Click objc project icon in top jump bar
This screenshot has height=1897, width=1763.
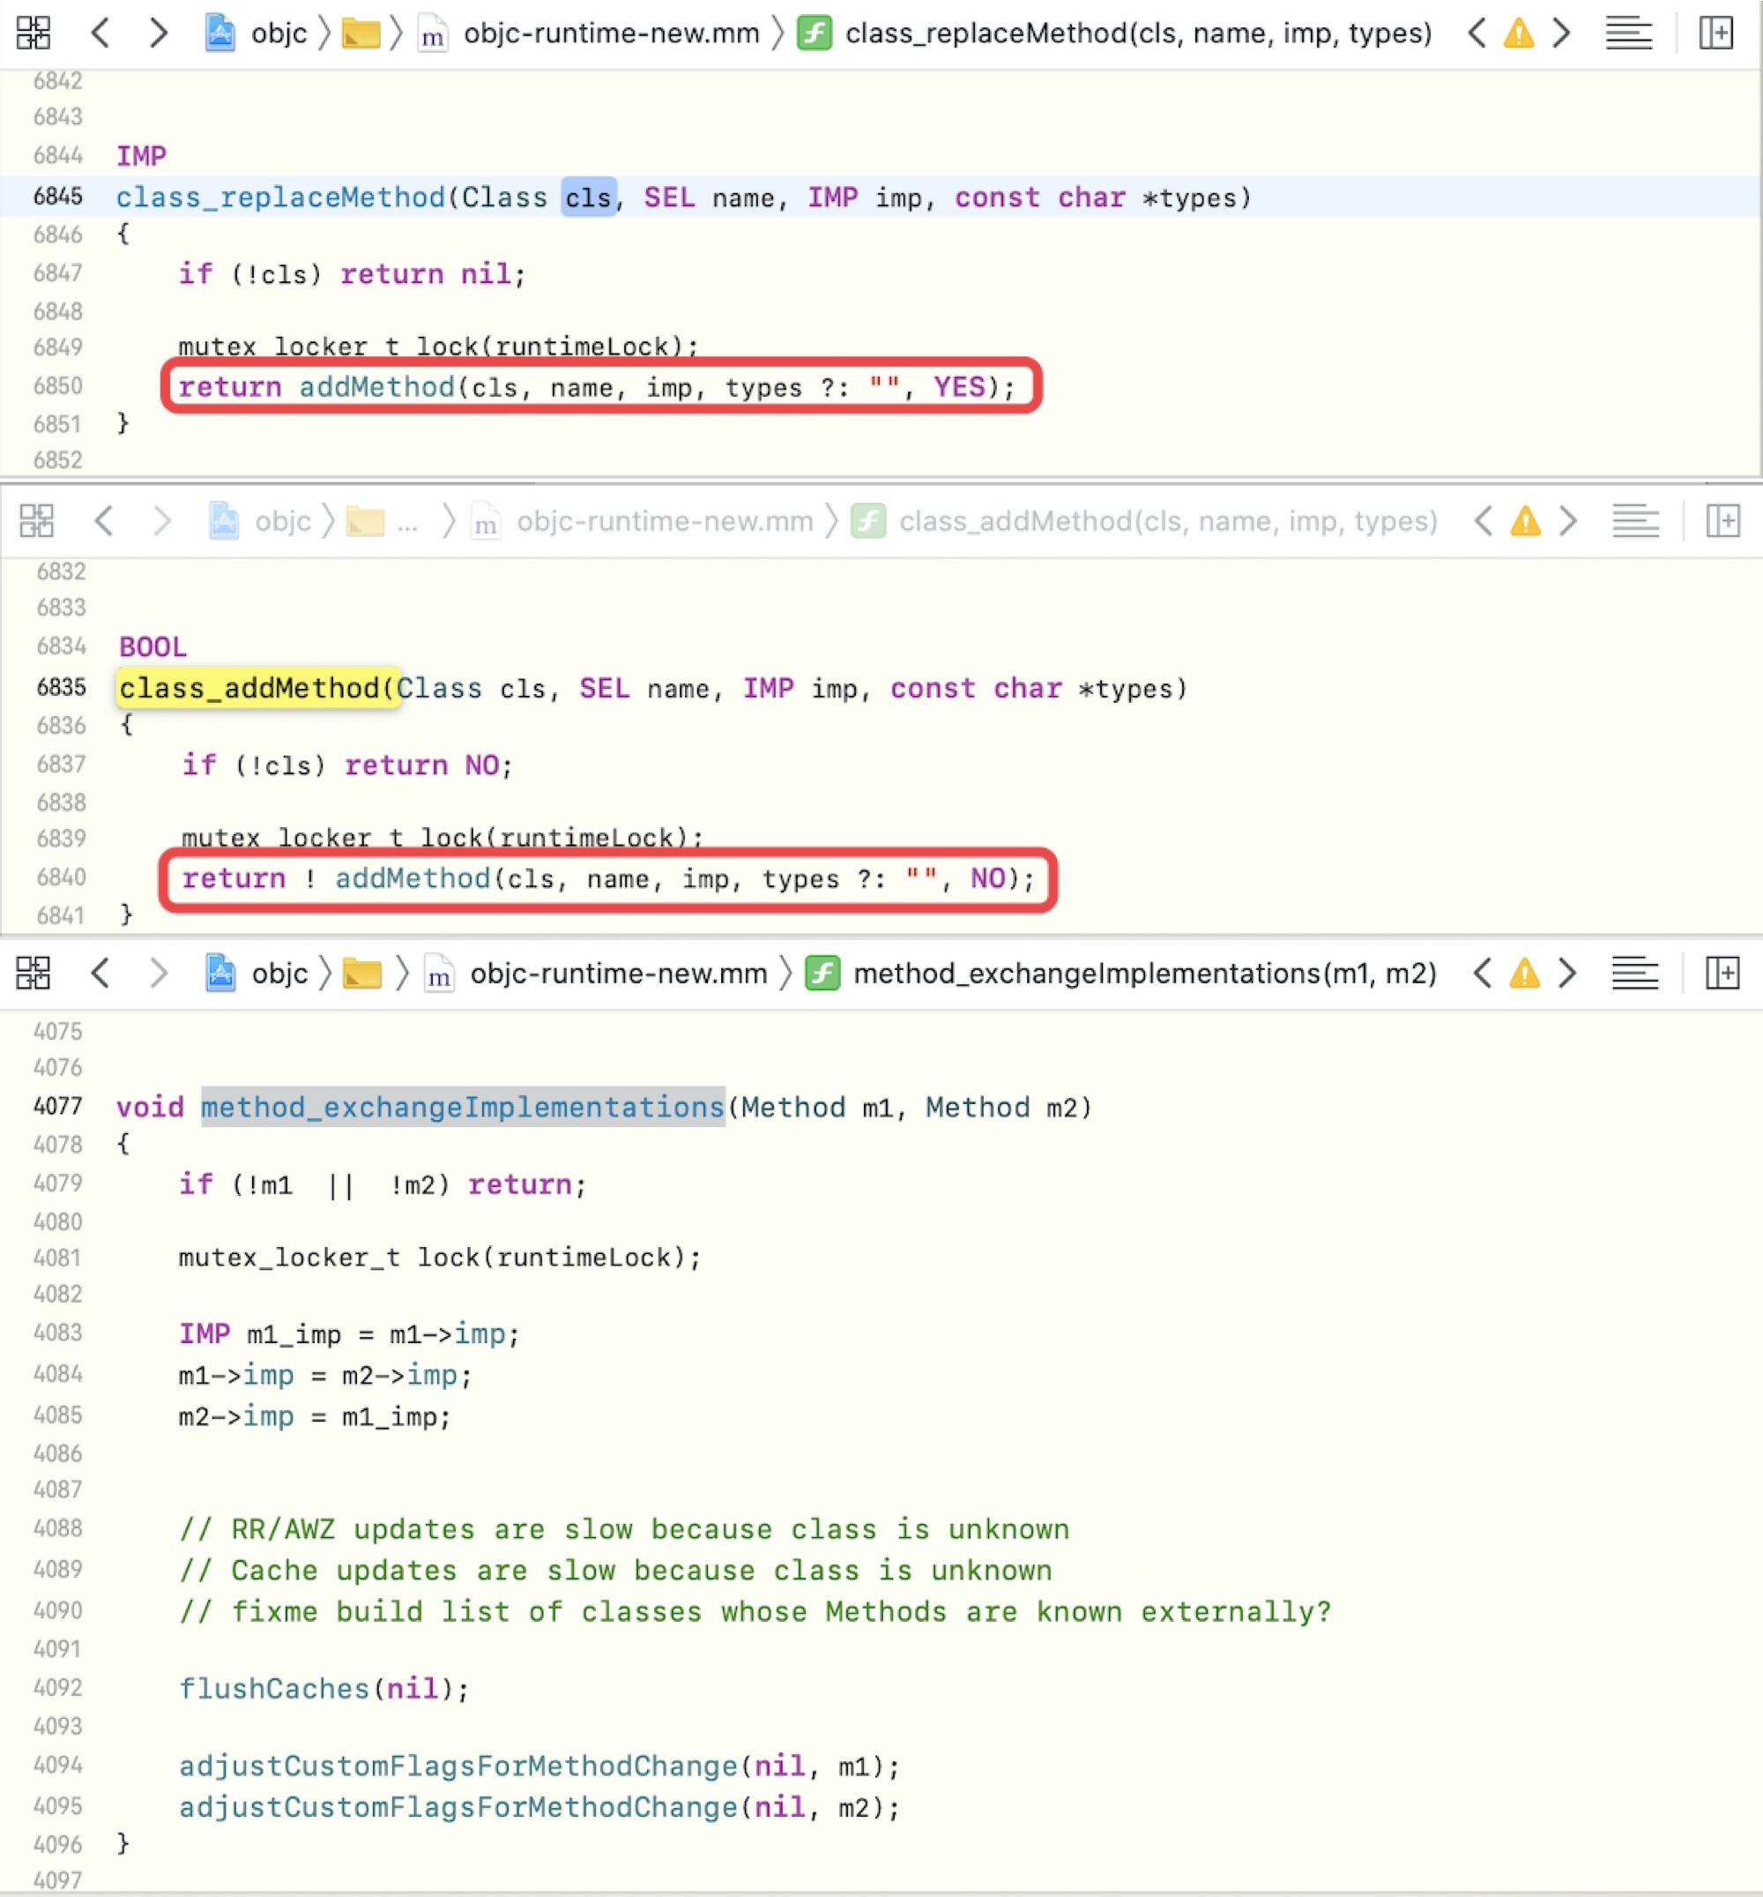point(220,33)
